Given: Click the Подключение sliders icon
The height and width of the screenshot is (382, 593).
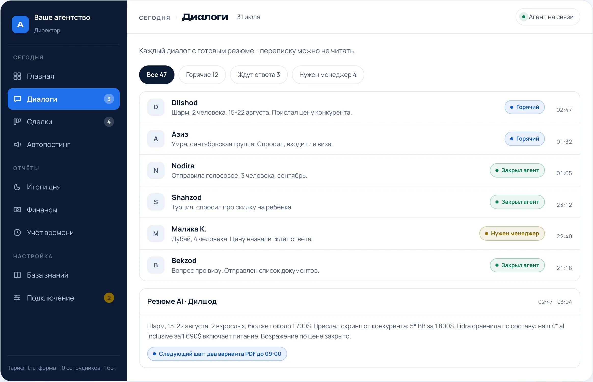Looking at the screenshot, I should click(17, 298).
